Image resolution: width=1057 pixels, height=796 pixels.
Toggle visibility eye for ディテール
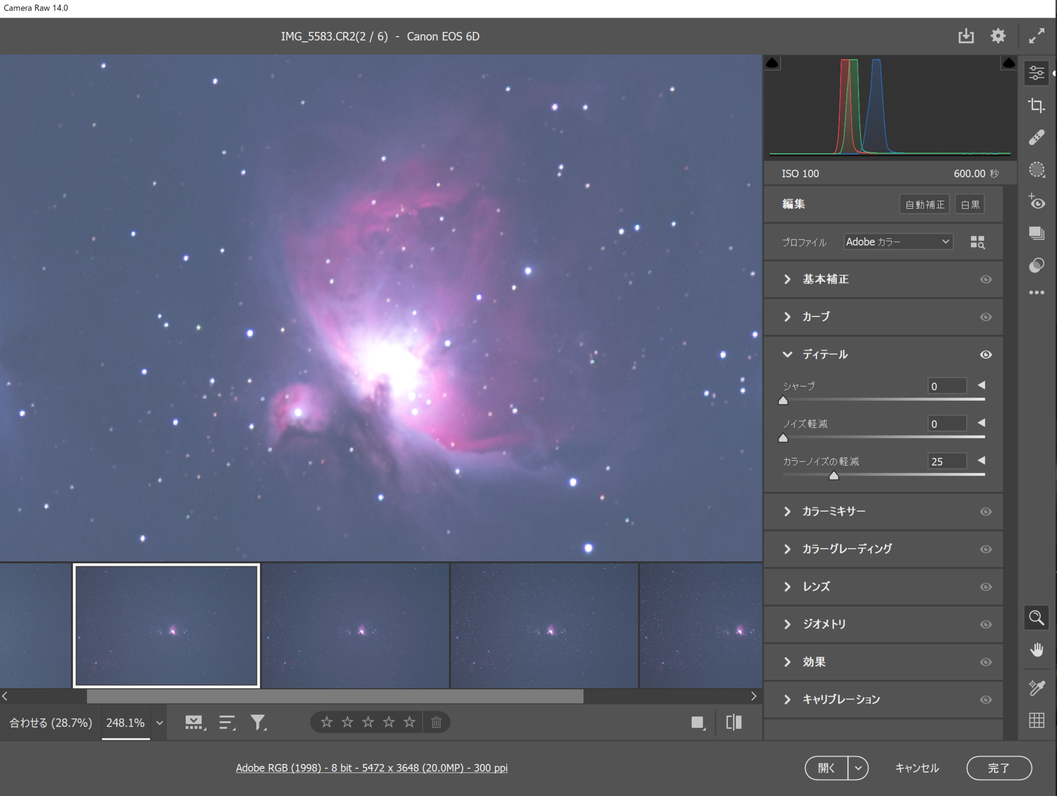tap(986, 355)
